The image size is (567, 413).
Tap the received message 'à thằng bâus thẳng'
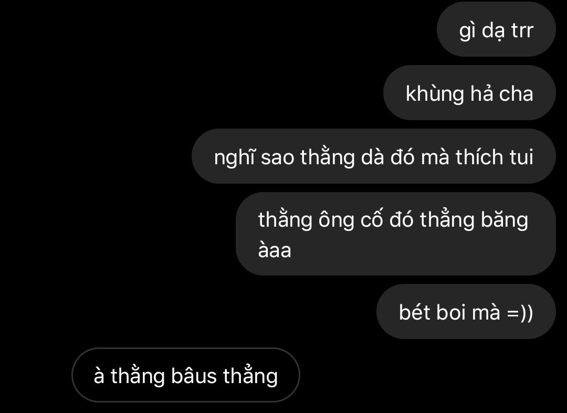click(x=186, y=375)
